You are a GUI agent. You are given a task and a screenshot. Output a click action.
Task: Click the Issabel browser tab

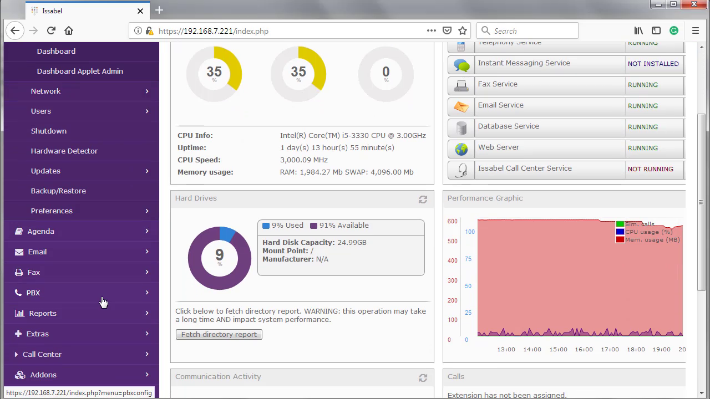87,10
